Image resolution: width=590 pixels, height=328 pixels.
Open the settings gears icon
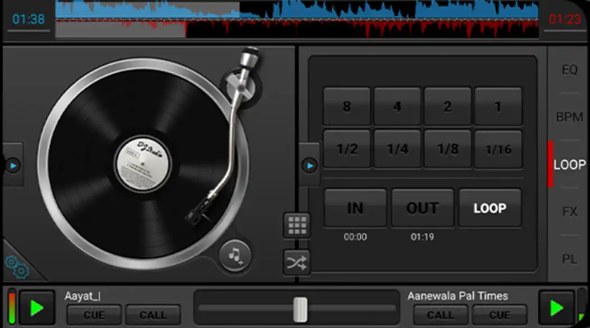pyautogui.click(x=17, y=267)
